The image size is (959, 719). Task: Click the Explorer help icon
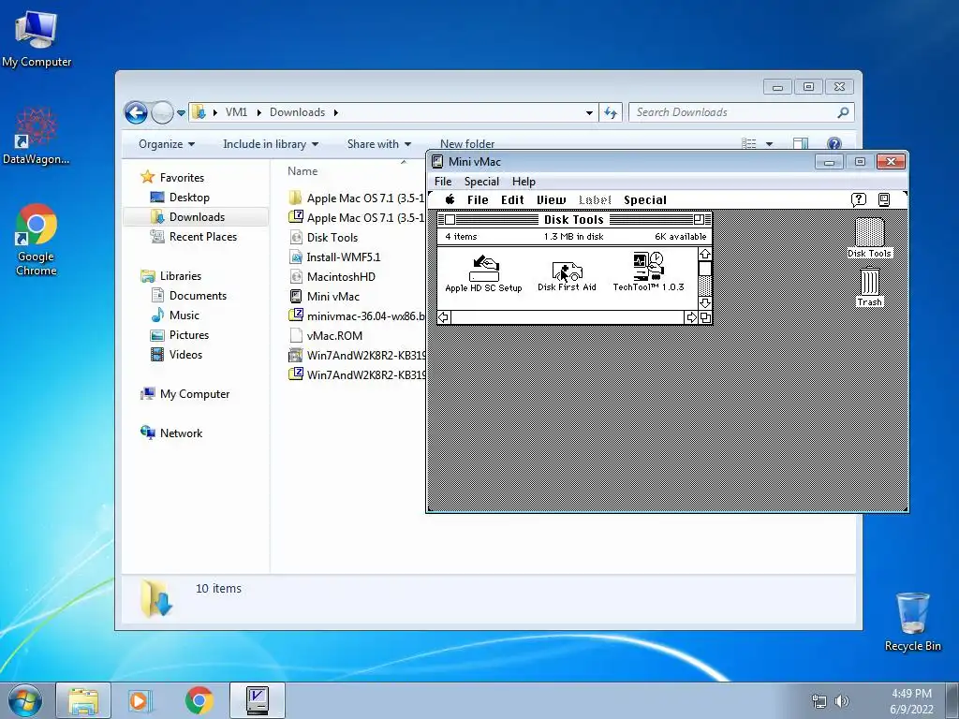click(834, 144)
